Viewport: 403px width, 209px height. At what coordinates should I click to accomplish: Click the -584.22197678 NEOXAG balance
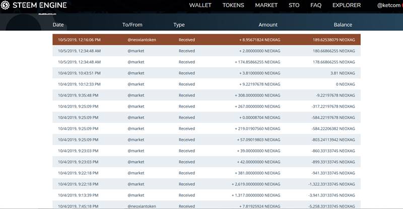[x=333, y=117]
